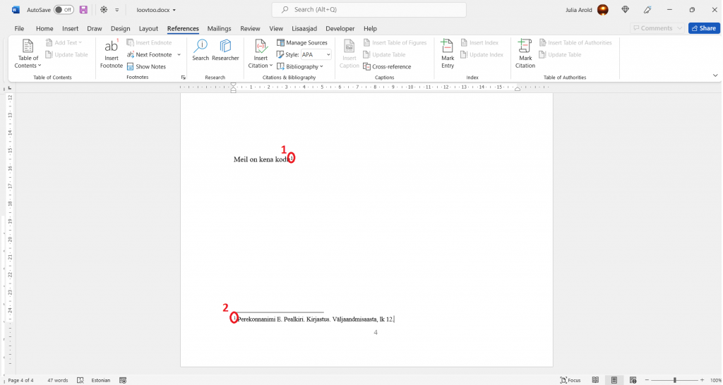The width and height of the screenshot is (723, 385).
Task: Click the Table of Contents icon
Action: 28,47
